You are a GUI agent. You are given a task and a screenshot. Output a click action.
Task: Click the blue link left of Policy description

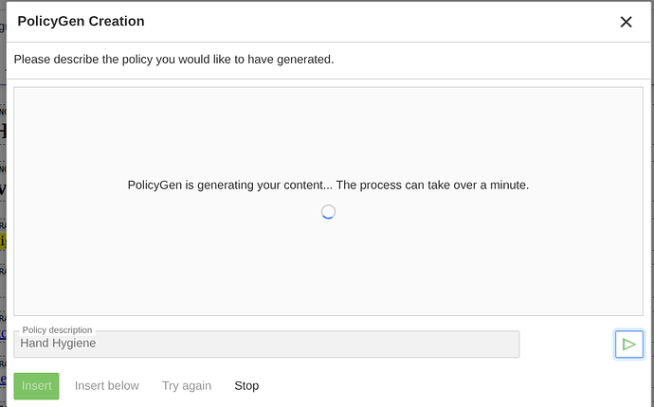click(3, 333)
